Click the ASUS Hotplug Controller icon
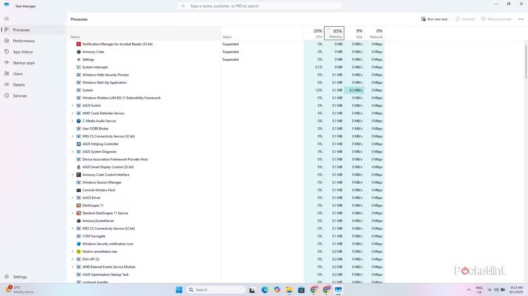This screenshot has width=528, height=296. pos(78,144)
